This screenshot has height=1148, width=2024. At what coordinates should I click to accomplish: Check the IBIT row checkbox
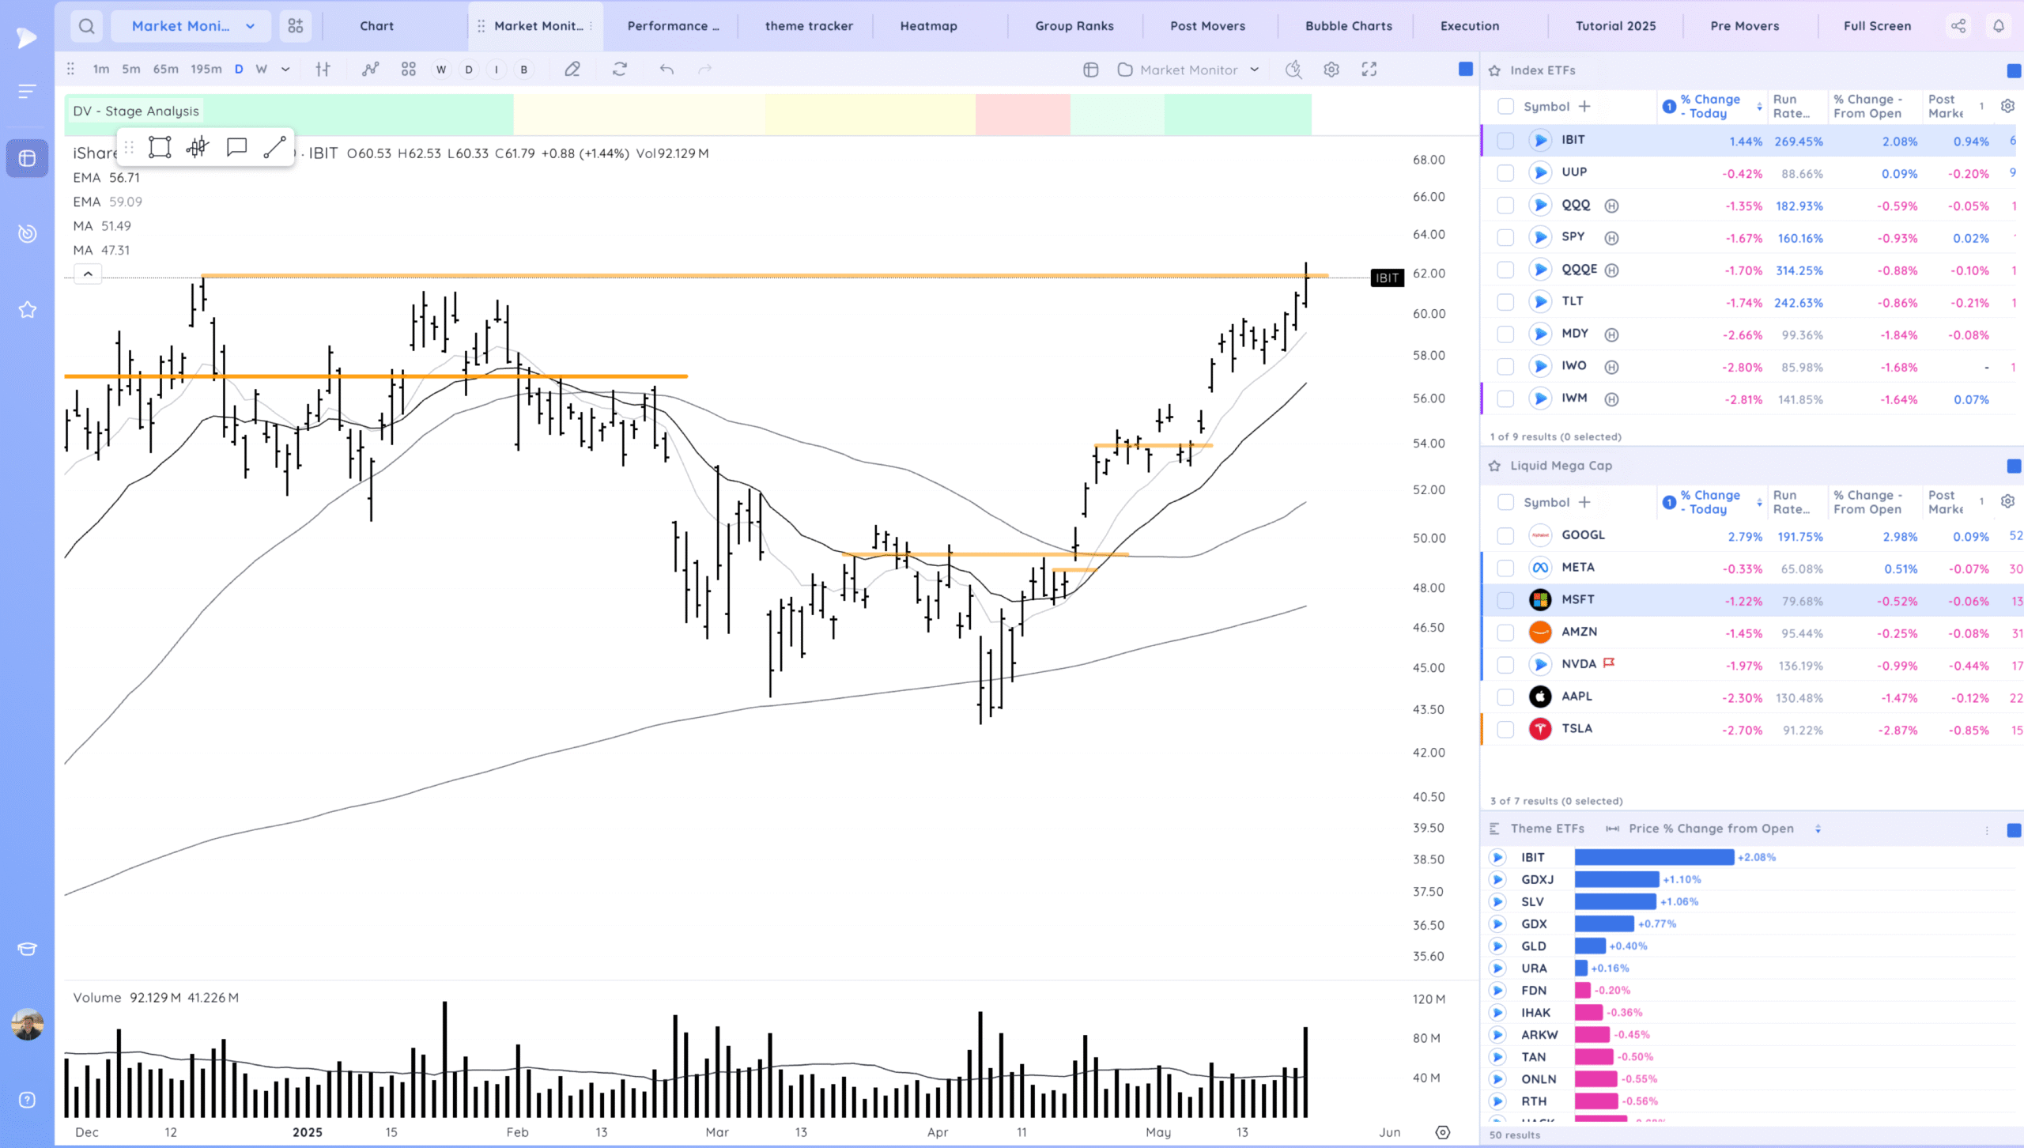click(x=1505, y=141)
